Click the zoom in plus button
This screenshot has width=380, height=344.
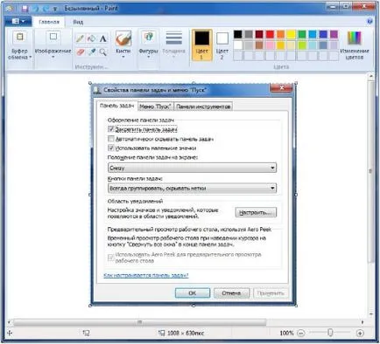point(360,333)
